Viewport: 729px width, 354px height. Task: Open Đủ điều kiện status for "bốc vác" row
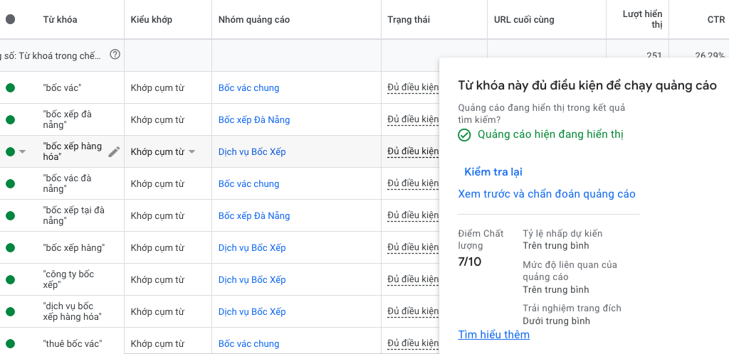coord(412,88)
